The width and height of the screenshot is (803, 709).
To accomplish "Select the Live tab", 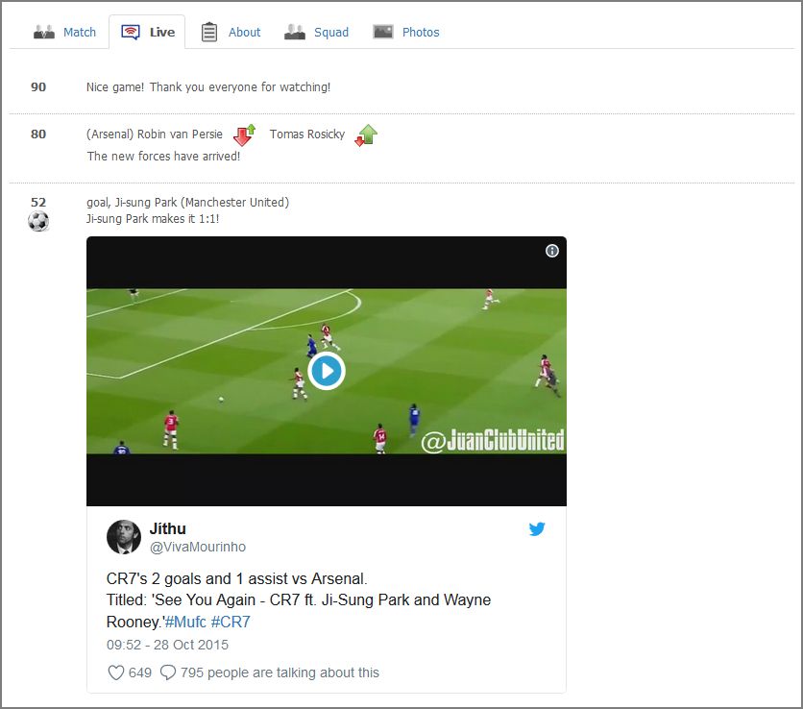I will coord(148,33).
